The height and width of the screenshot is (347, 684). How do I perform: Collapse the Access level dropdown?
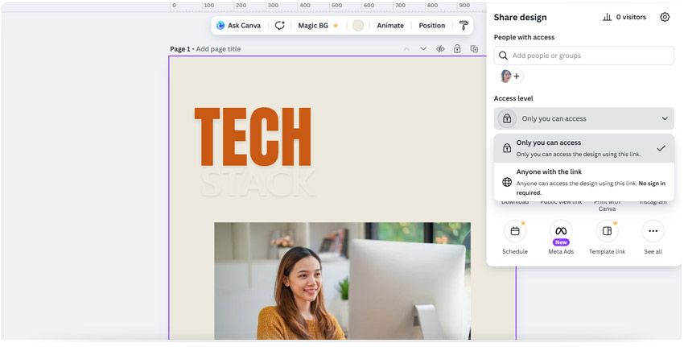coord(583,118)
